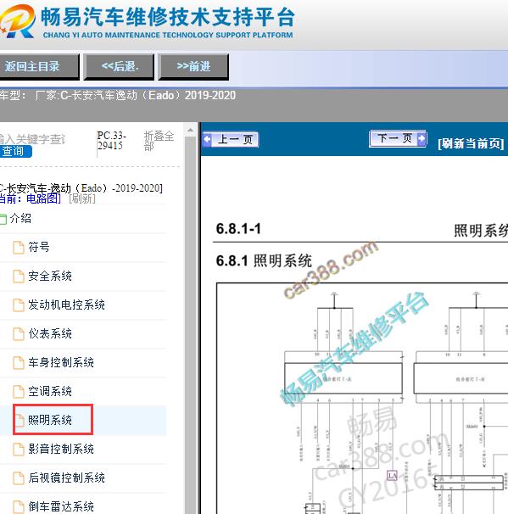Open the 后视镜控制系统 tree item
This screenshot has width=508, height=514.
66,478
